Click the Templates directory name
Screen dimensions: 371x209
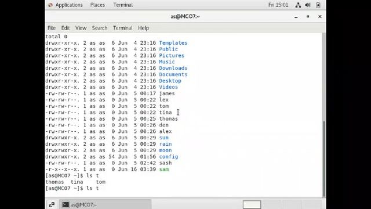click(173, 43)
